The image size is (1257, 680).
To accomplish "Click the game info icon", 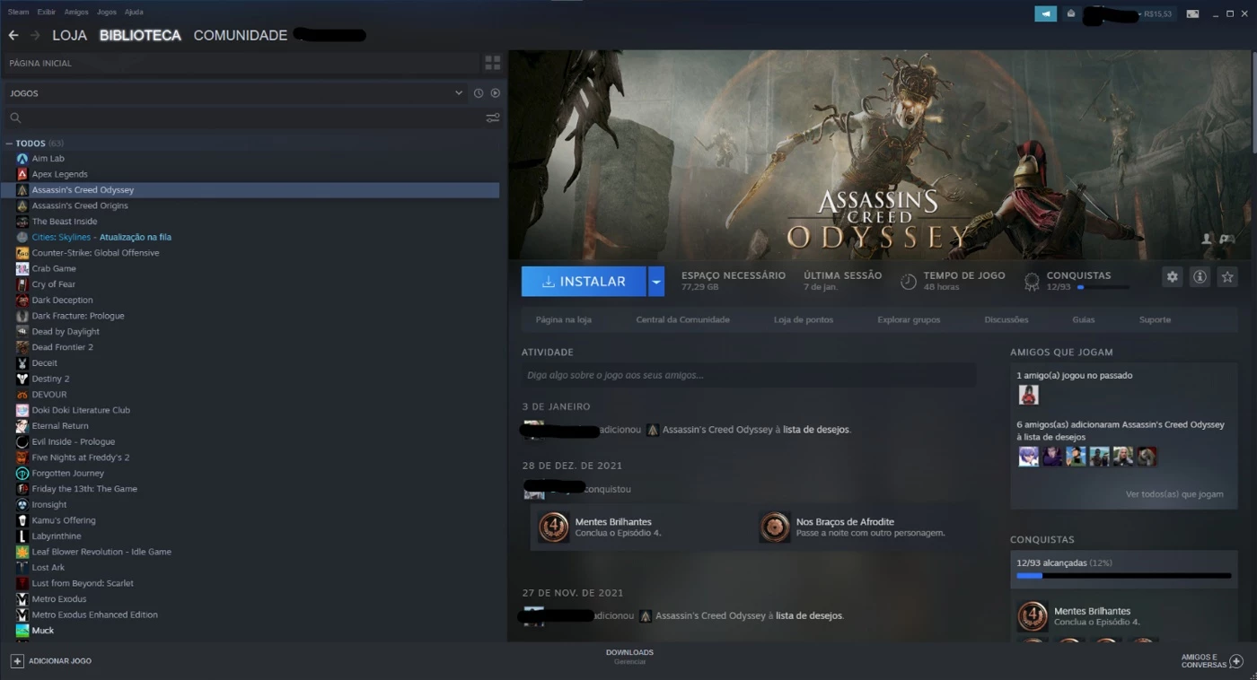I will tap(1200, 277).
